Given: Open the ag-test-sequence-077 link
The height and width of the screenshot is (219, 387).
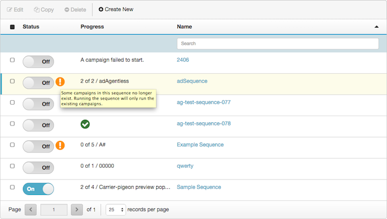Looking at the screenshot, I should click(204, 102).
